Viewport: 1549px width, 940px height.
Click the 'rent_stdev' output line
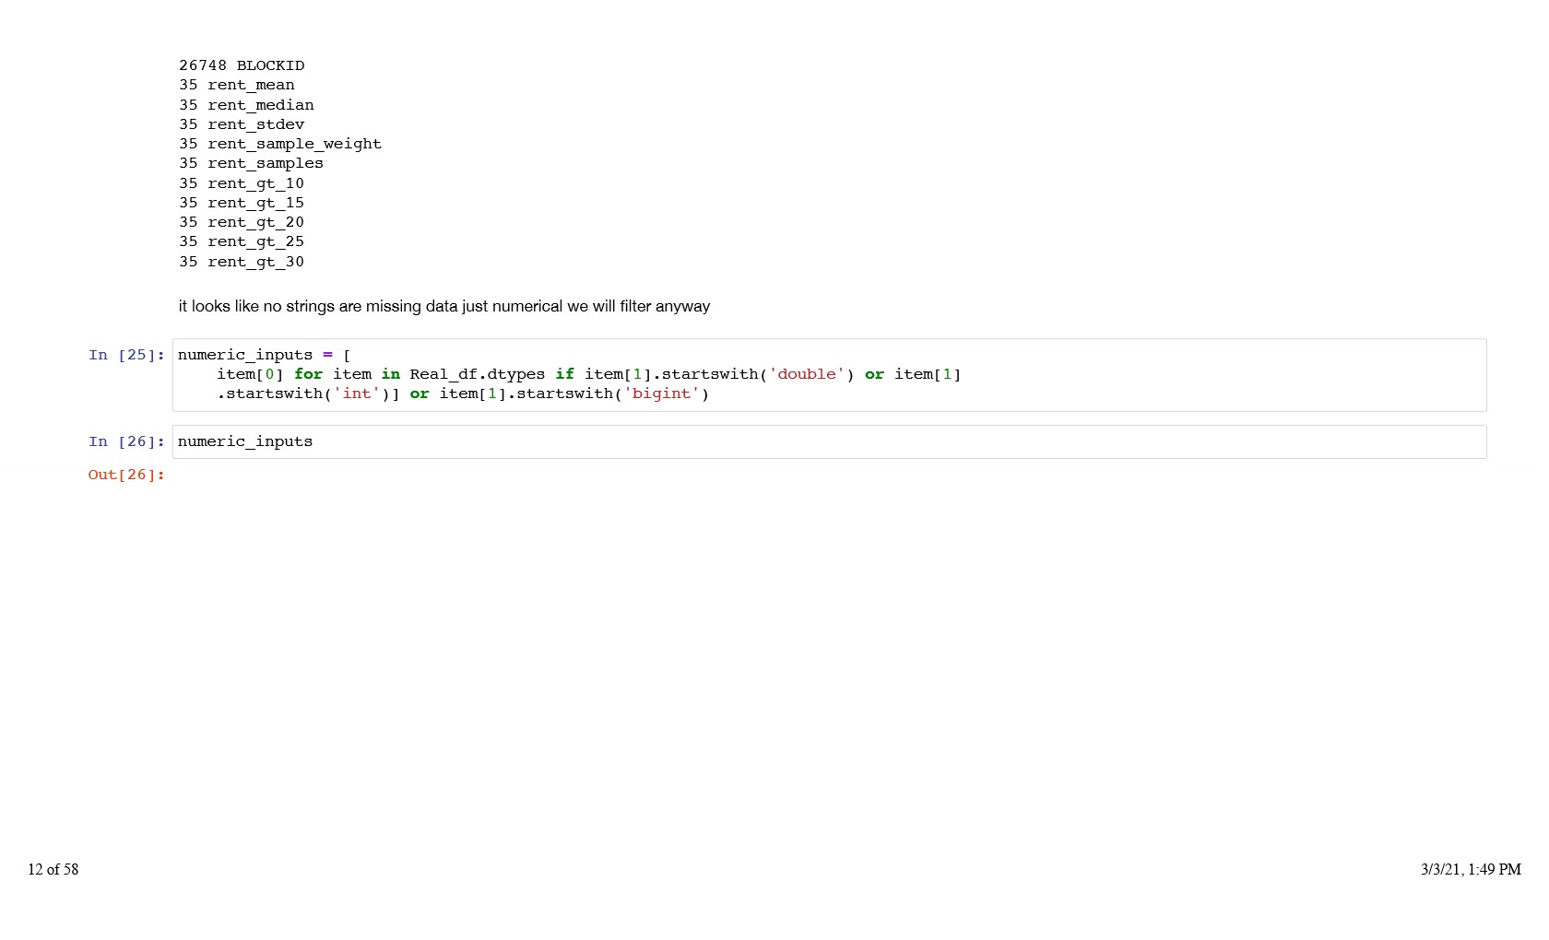coord(242,124)
